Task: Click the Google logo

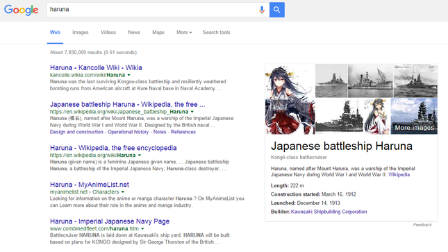Action: 21,10
